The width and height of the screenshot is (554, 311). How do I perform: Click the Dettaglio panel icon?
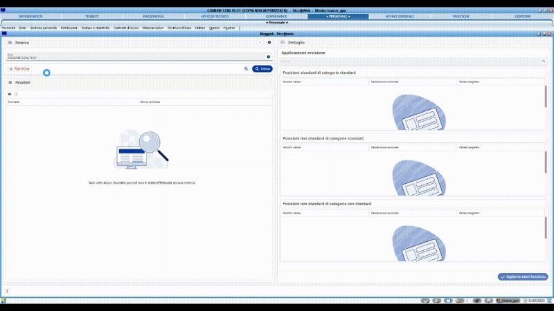pos(283,42)
